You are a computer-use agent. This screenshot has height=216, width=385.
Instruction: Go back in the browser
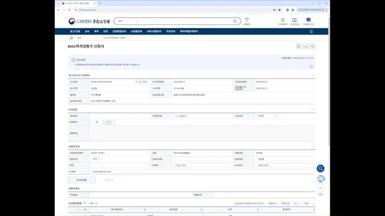pos(58,10)
